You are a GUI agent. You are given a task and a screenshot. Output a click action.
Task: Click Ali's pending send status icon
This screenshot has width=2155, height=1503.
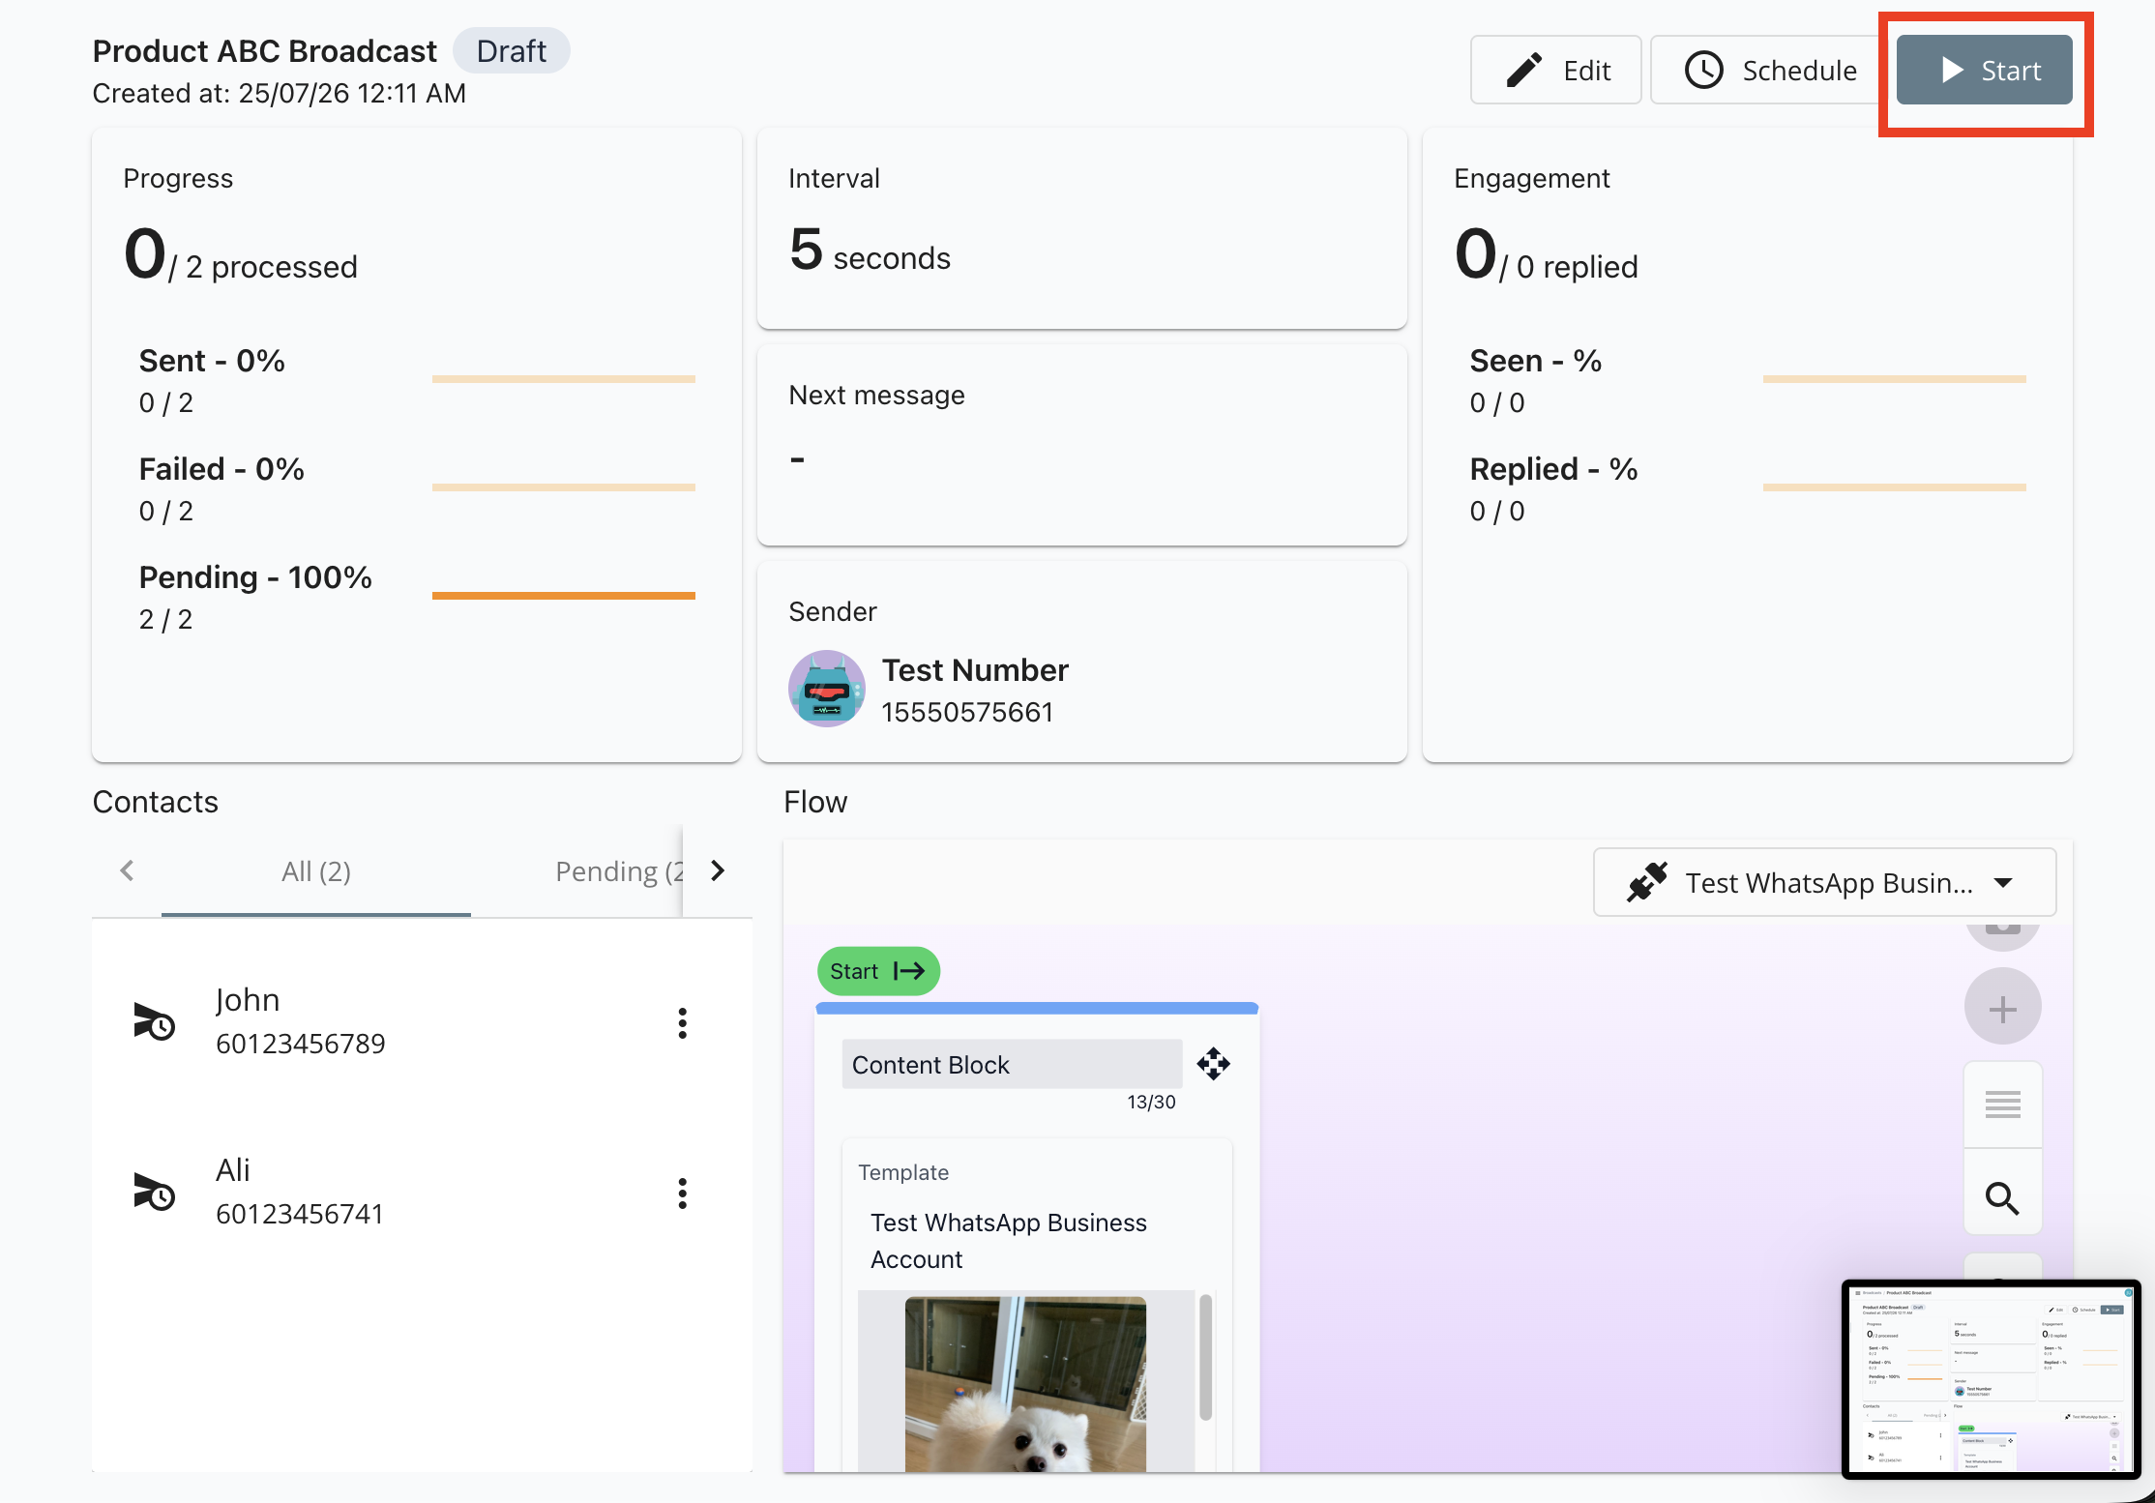pyautogui.click(x=154, y=1192)
